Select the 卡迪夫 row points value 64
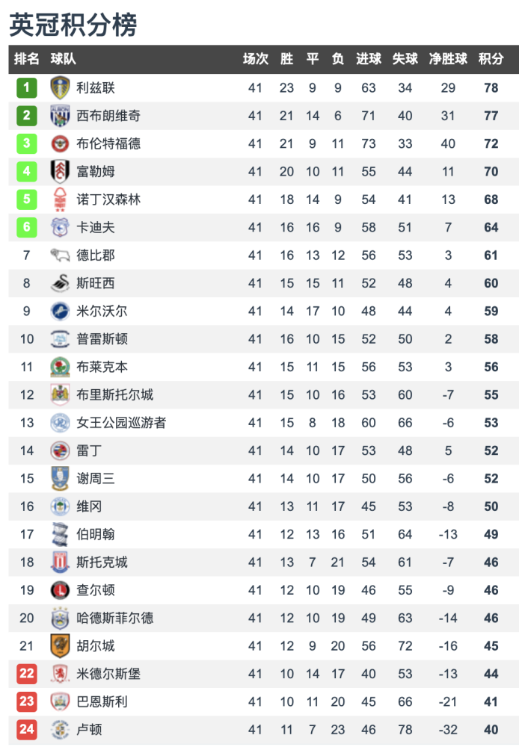Viewport: 519px width, 747px height. coord(491,227)
